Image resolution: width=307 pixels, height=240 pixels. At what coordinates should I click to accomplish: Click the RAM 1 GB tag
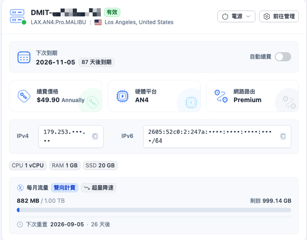pyautogui.click(x=65, y=165)
